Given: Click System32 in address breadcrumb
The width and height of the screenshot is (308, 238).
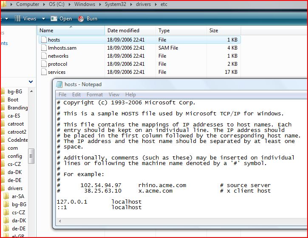Looking at the screenshot, I should [x=115, y=4].
